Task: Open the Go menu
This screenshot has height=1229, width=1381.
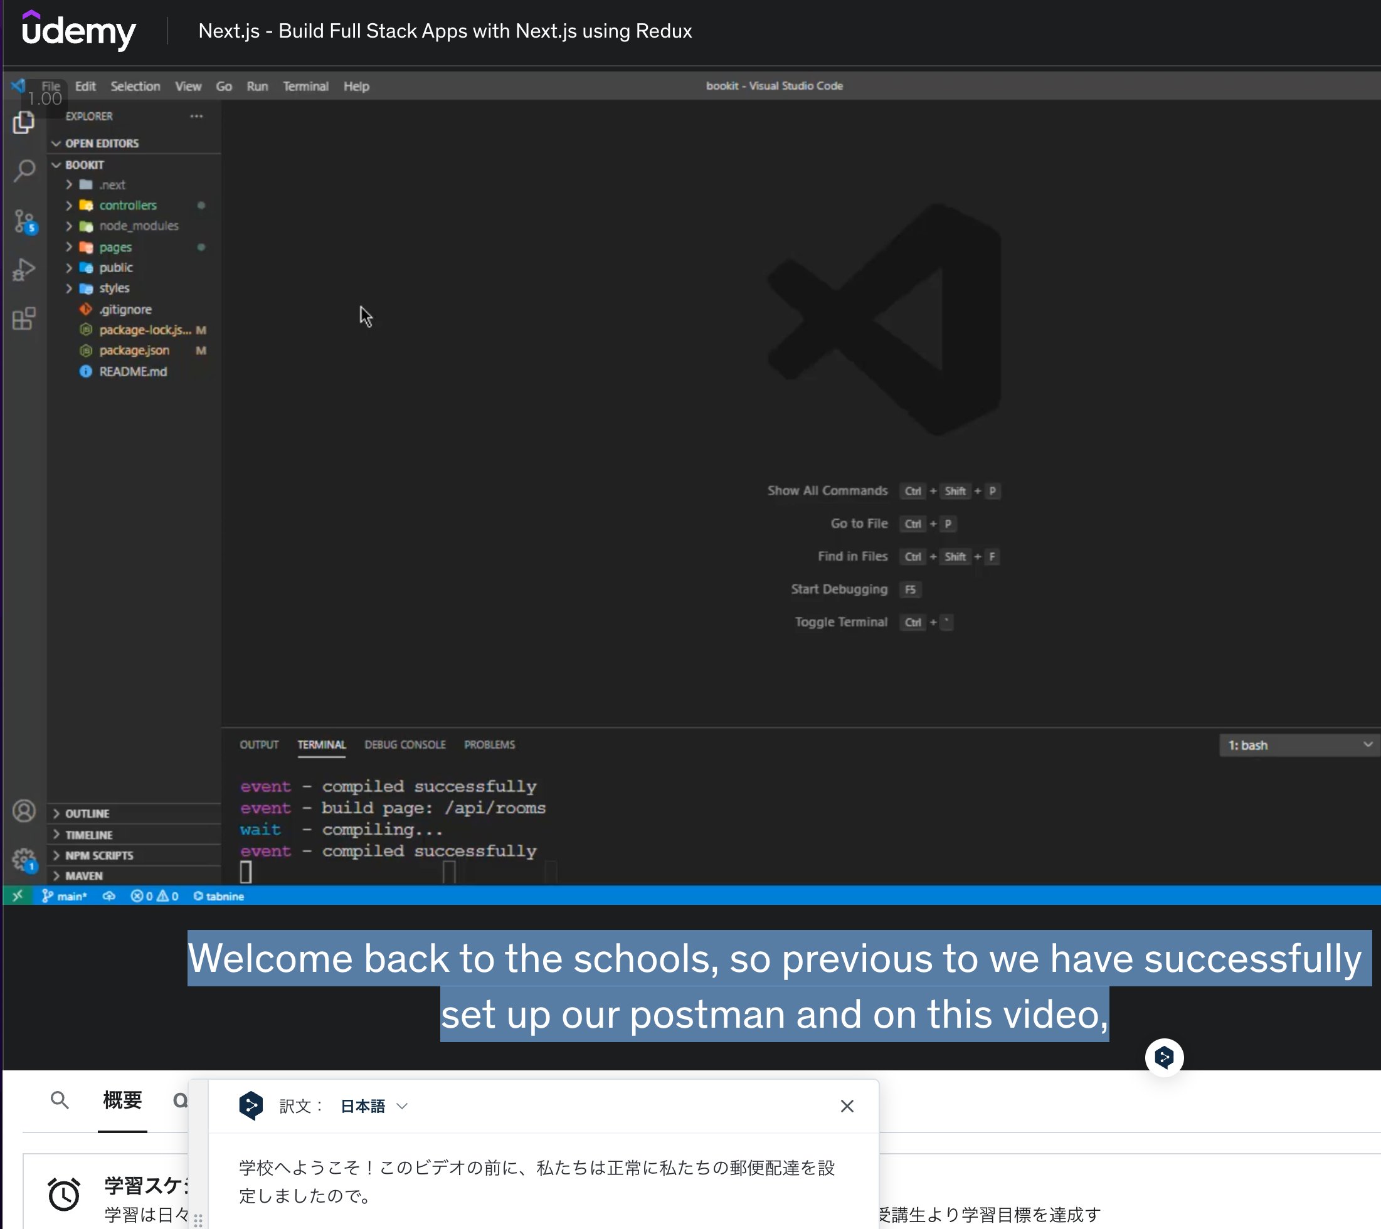Action: tap(224, 86)
